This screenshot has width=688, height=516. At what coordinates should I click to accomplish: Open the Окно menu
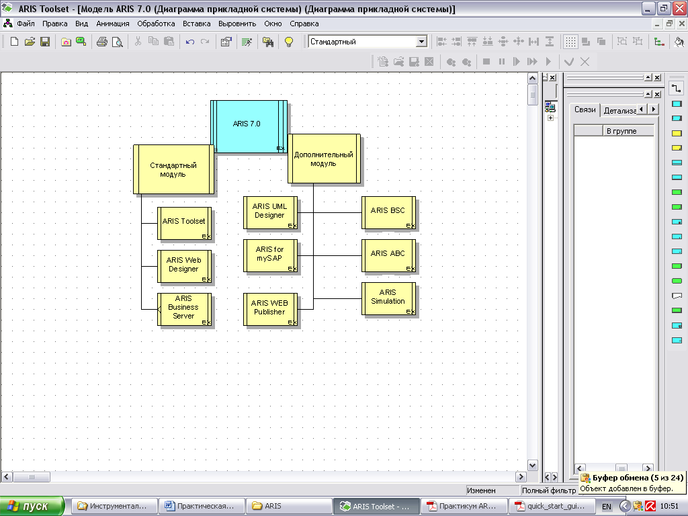(x=273, y=24)
